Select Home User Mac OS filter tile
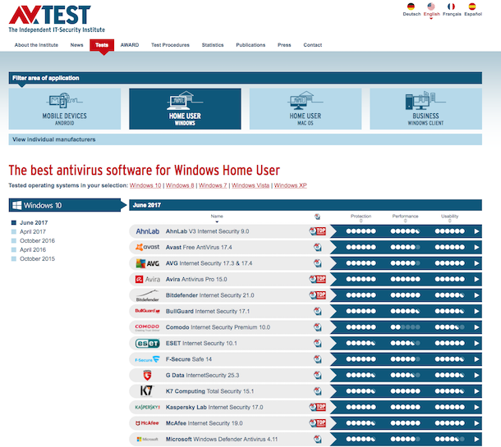 [306, 109]
